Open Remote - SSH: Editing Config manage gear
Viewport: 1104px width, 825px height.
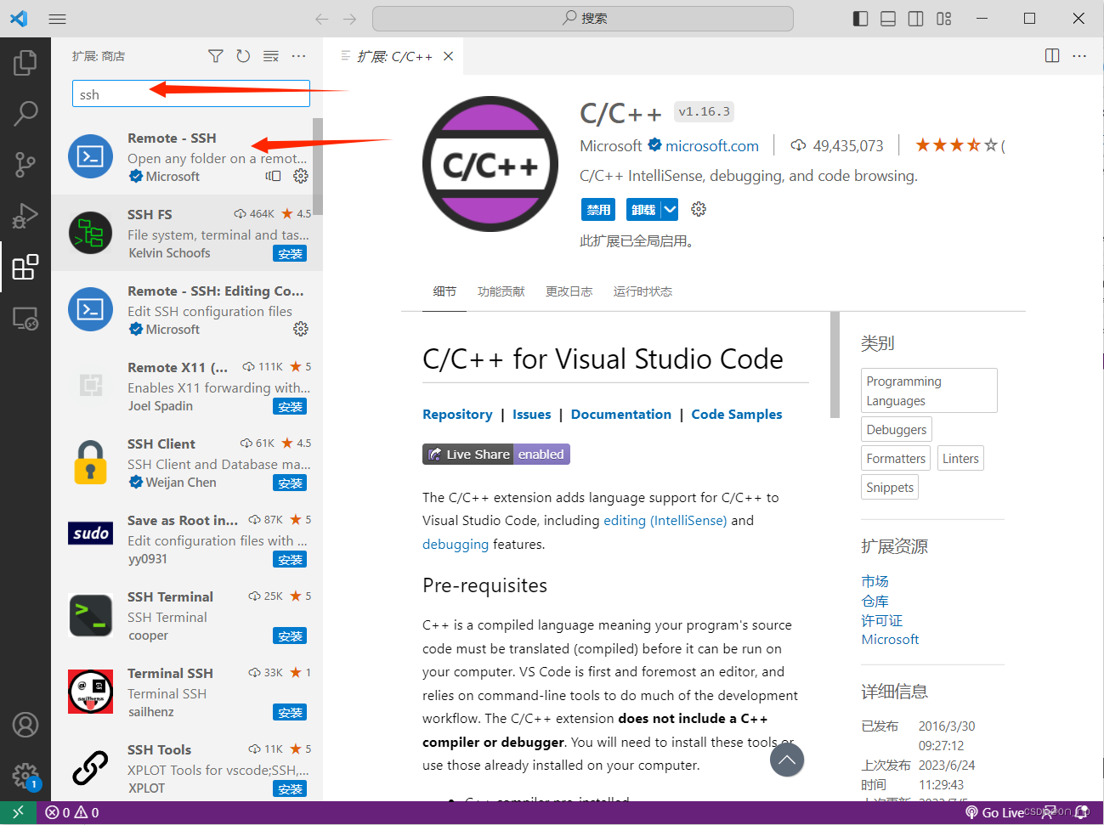301,329
